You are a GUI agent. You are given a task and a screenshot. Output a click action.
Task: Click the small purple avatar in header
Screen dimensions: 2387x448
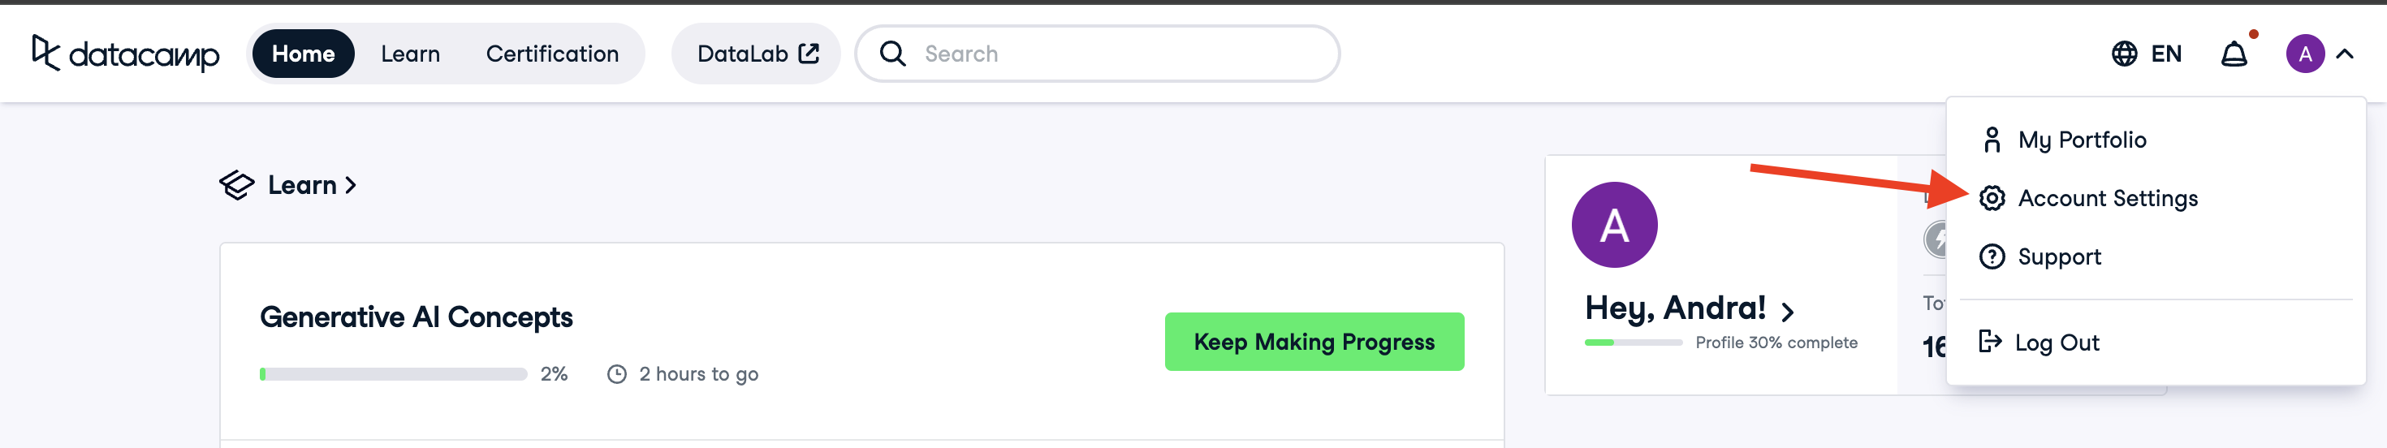tap(2304, 54)
